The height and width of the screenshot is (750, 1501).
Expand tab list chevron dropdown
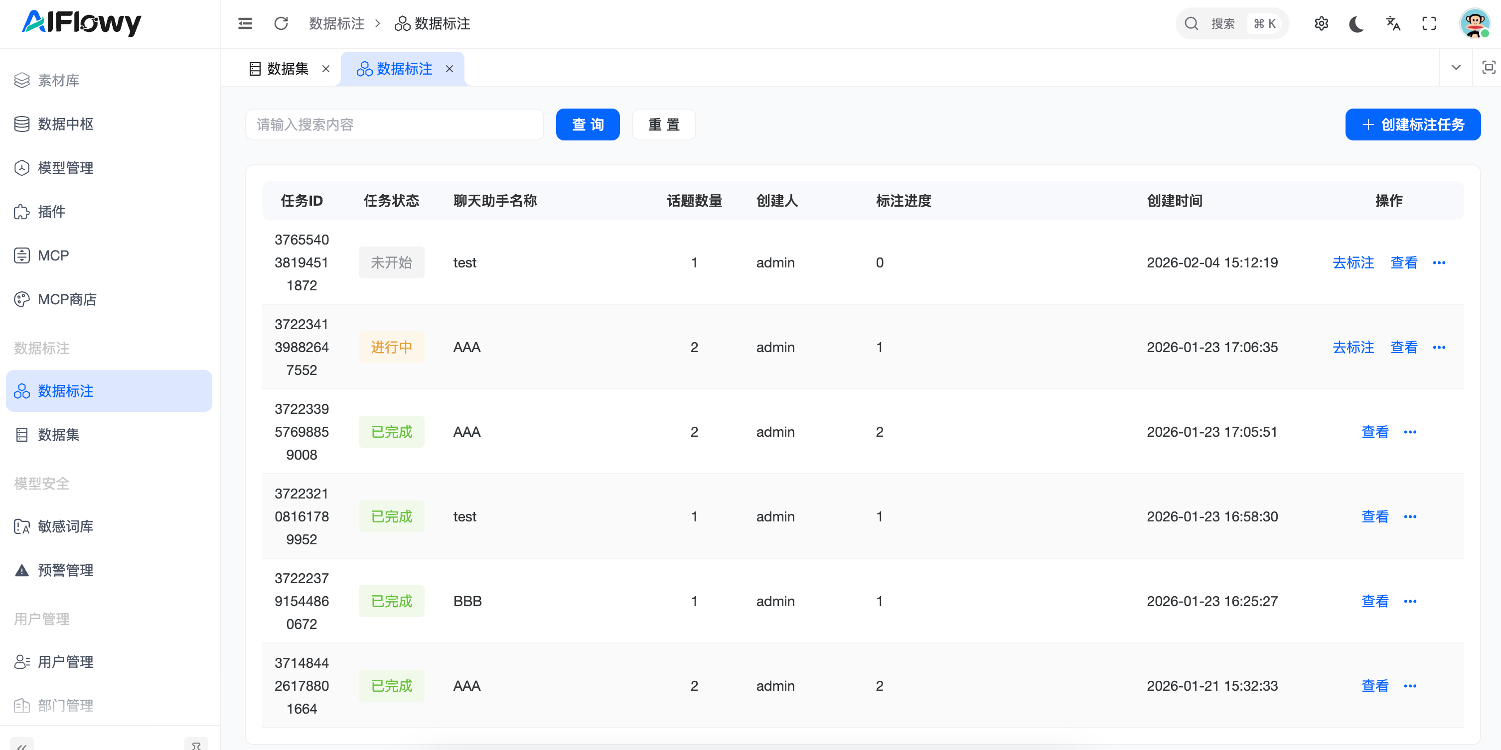click(1456, 68)
